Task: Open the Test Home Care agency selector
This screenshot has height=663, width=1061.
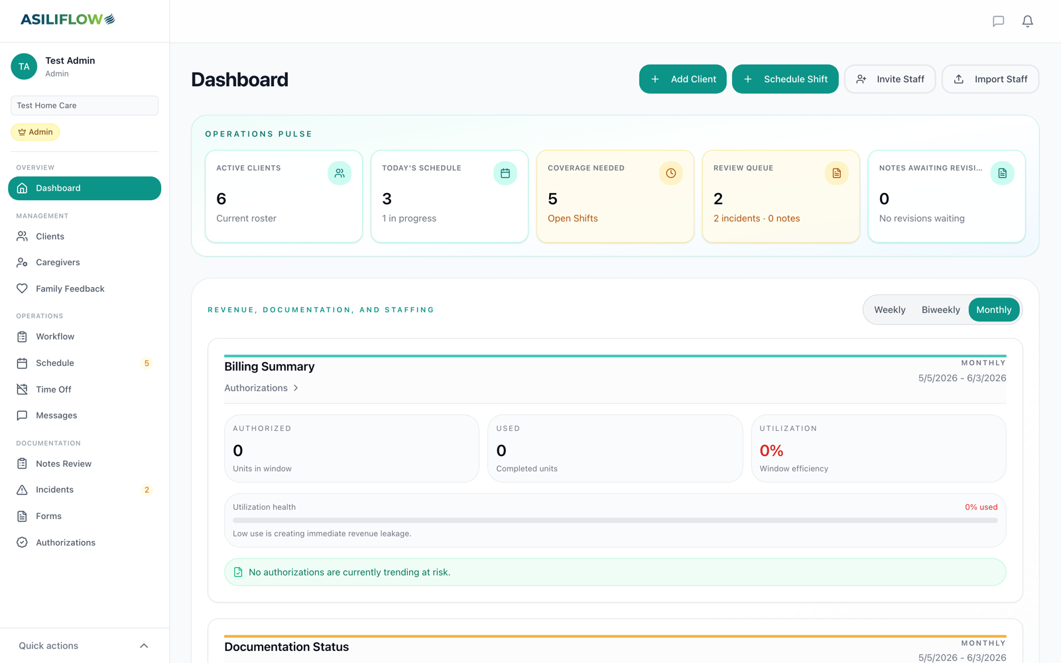Action: click(84, 105)
